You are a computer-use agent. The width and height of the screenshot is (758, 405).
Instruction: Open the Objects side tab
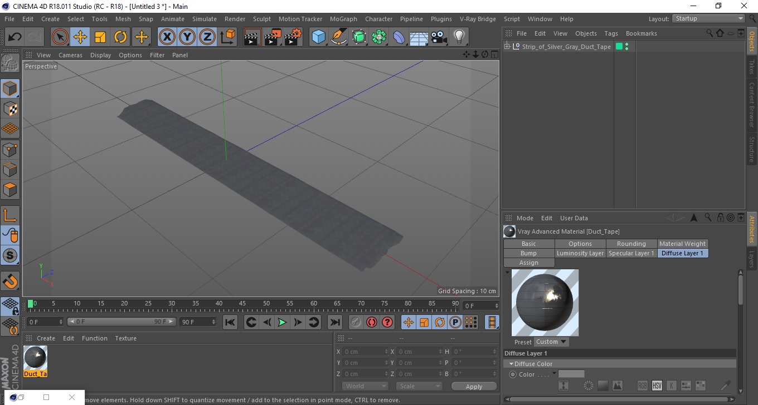[x=752, y=41]
